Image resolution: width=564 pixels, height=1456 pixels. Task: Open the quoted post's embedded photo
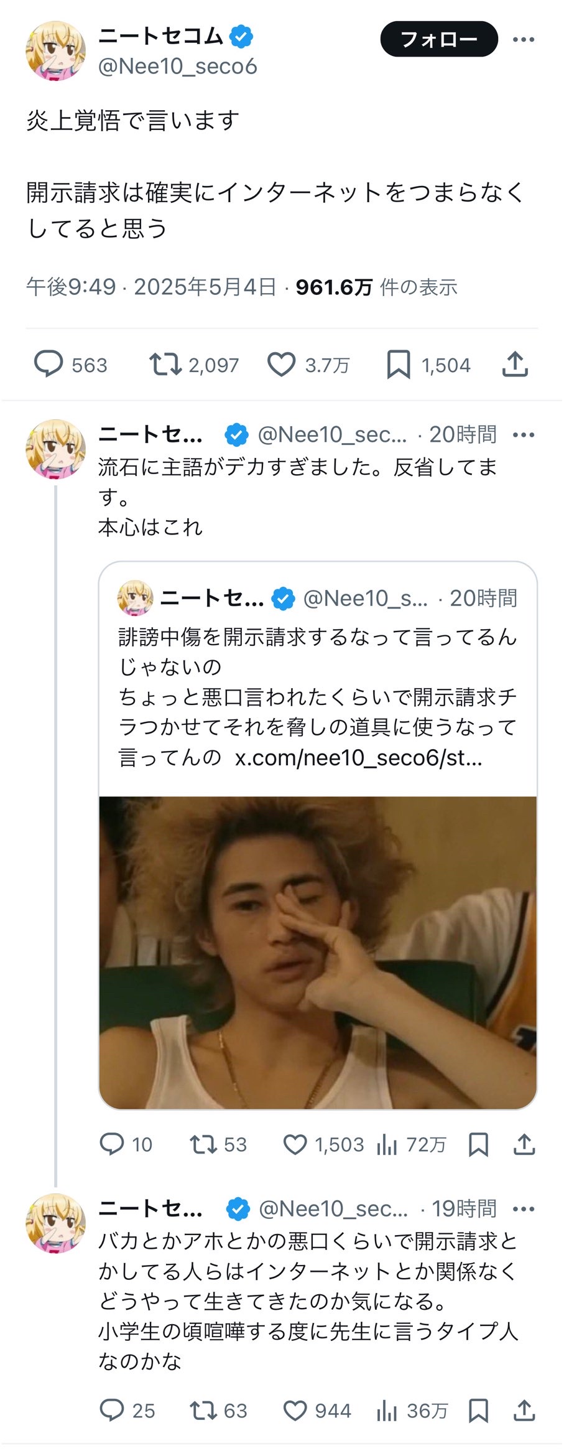pos(318,953)
